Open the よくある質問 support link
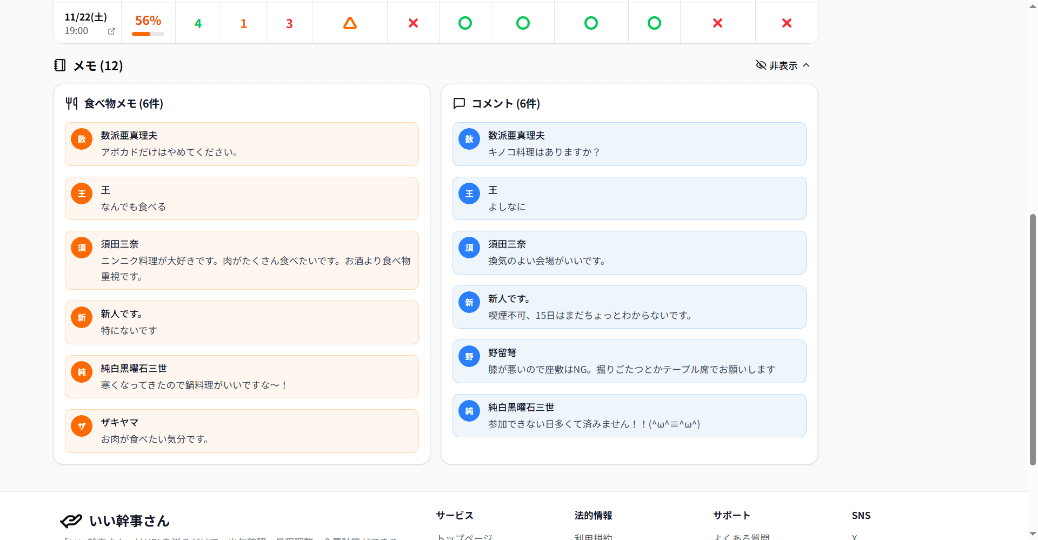The height and width of the screenshot is (540, 1038). [x=741, y=537]
